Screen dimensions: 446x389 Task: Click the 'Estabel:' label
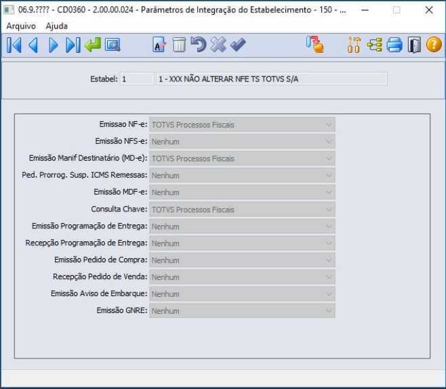(104, 79)
